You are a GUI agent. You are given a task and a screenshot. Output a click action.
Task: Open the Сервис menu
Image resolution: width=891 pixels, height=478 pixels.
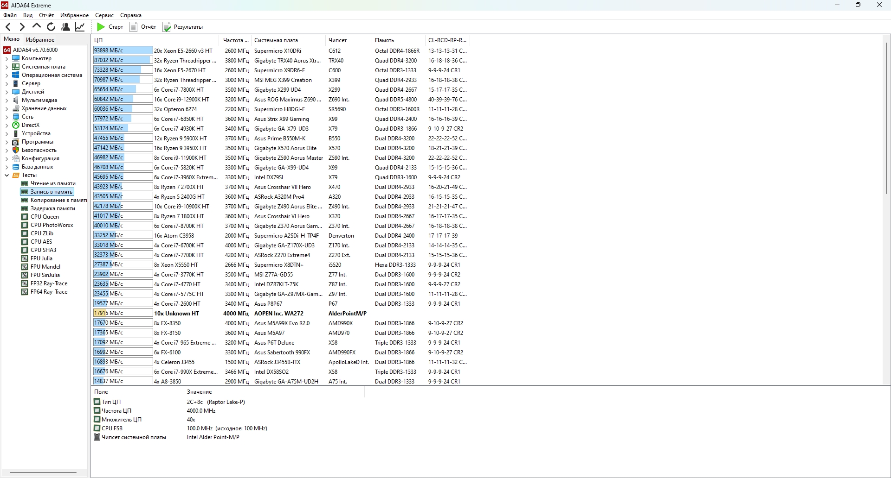(x=104, y=15)
